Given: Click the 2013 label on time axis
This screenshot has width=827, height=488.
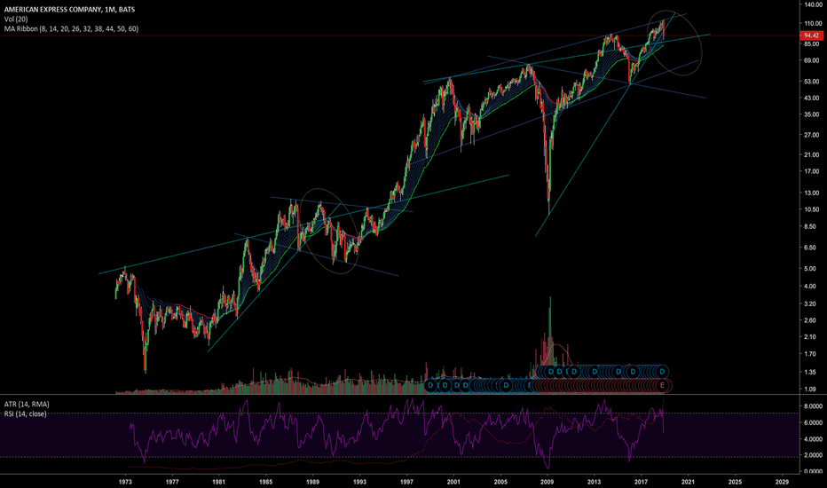Looking at the screenshot, I should click(x=594, y=482).
